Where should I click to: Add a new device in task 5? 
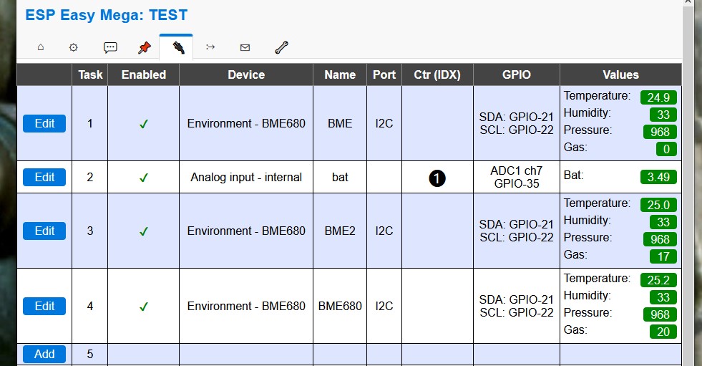click(x=44, y=354)
